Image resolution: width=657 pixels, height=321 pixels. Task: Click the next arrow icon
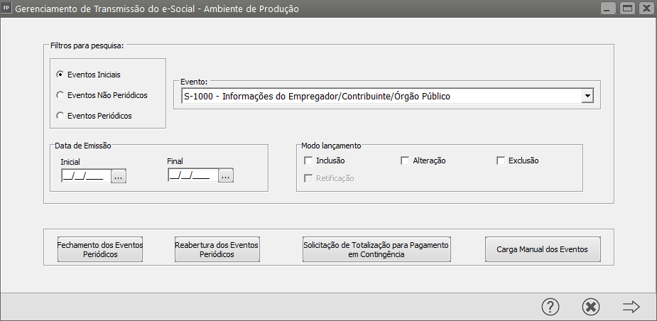click(x=631, y=306)
